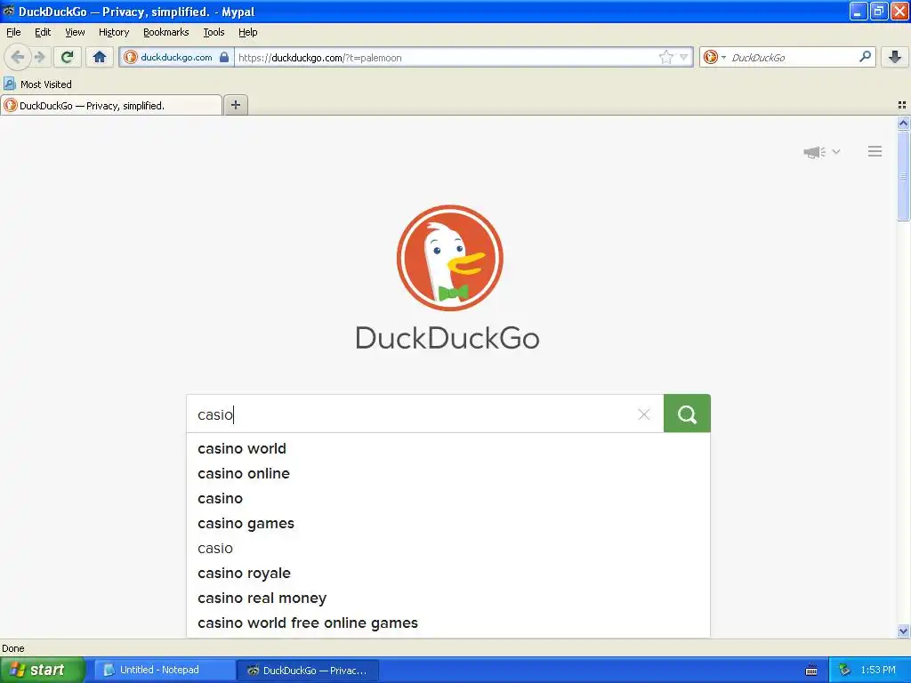This screenshot has width=911, height=683.
Task: Click the list all tabs icon
Action: click(x=902, y=105)
